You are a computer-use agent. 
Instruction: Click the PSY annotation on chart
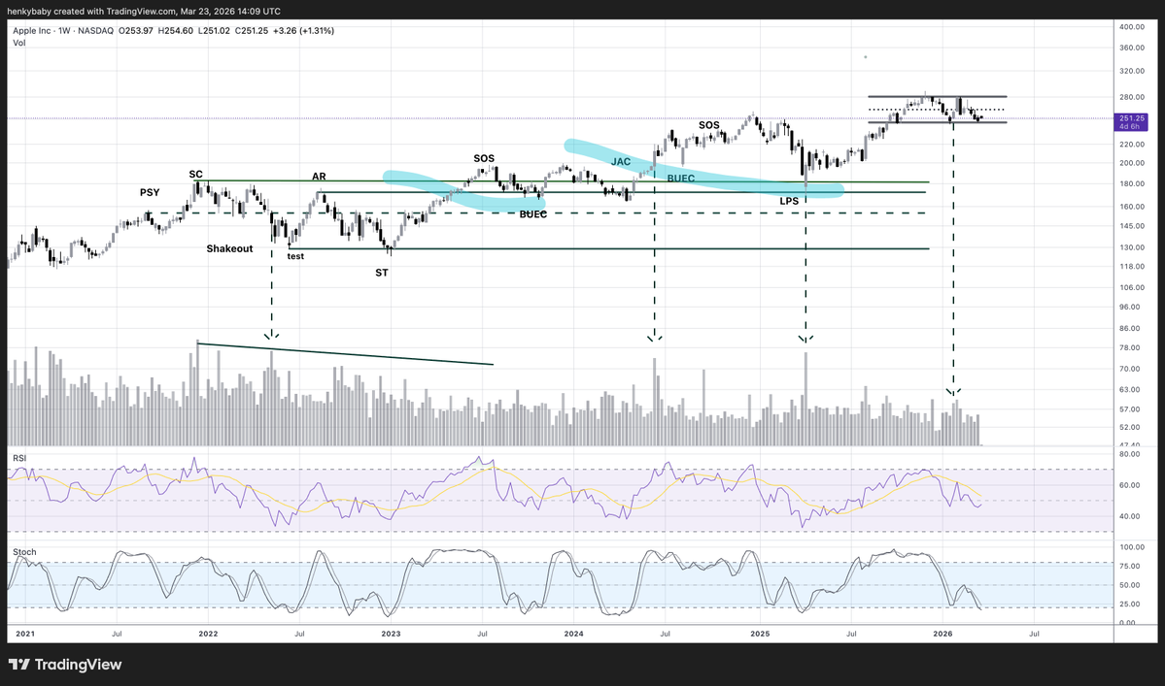tap(150, 192)
